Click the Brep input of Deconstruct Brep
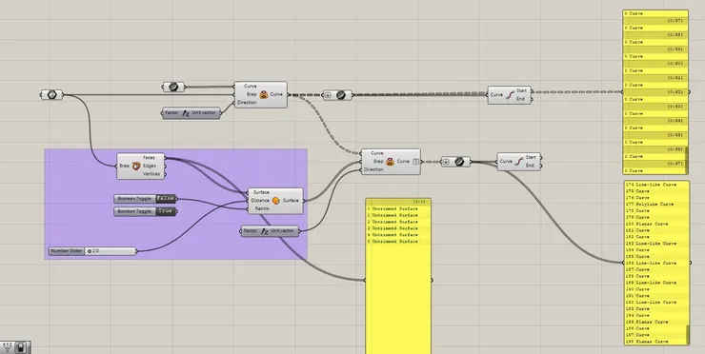This screenshot has height=354, width=705. [124, 166]
